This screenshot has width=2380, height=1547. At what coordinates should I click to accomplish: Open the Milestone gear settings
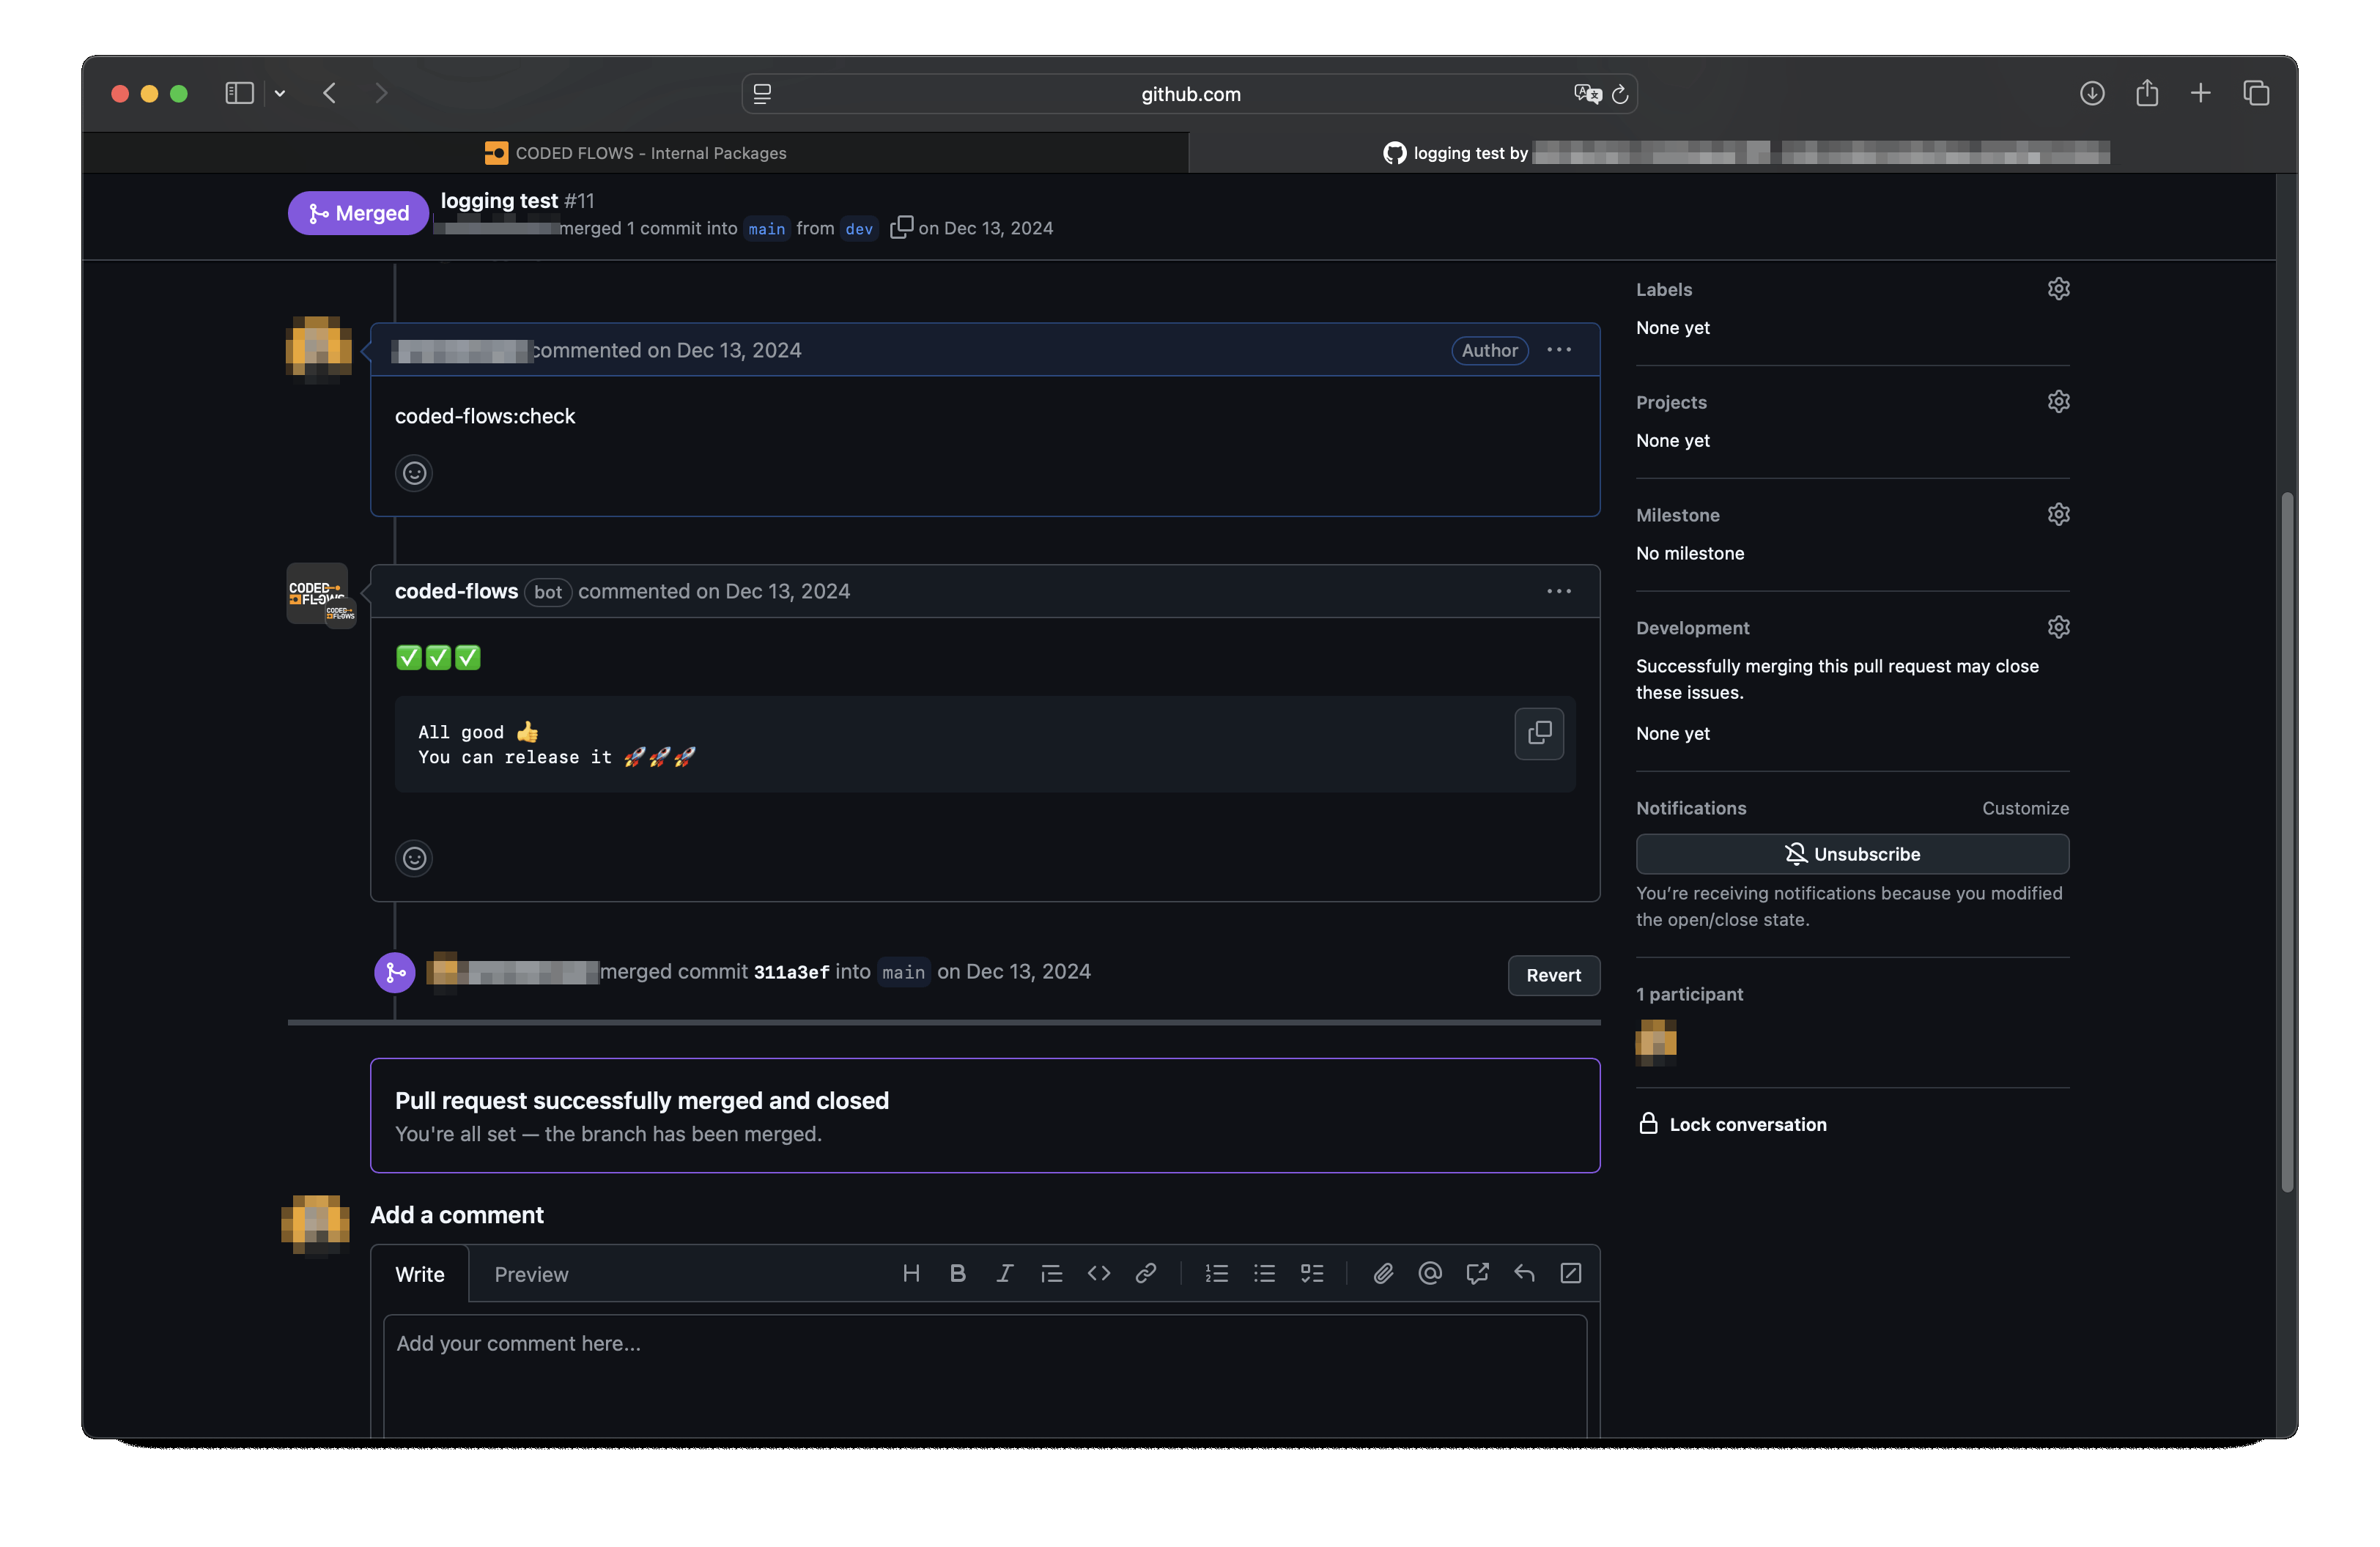(x=2058, y=515)
